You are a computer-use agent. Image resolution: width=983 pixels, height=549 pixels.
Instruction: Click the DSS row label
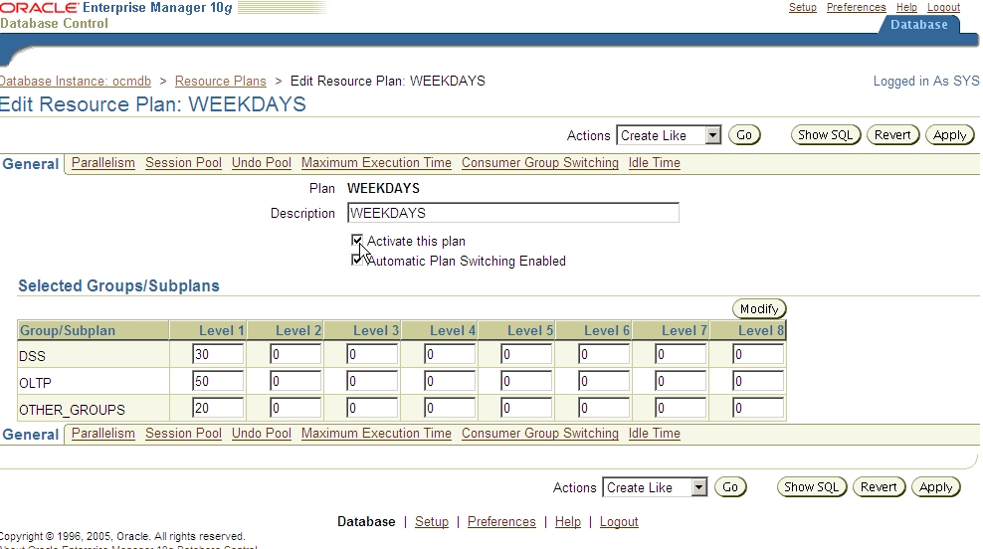(32, 356)
